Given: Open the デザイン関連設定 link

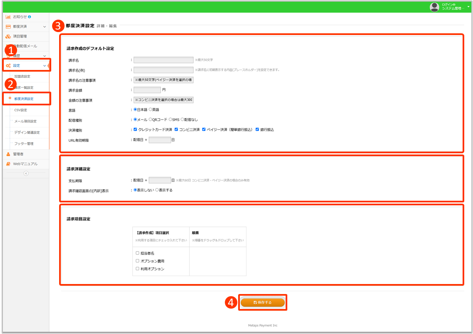Looking at the screenshot, I should [x=27, y=132].
